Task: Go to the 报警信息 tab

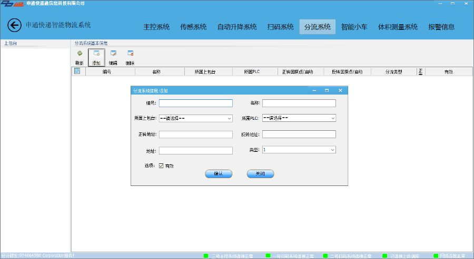Action: [x=441, y=27]
